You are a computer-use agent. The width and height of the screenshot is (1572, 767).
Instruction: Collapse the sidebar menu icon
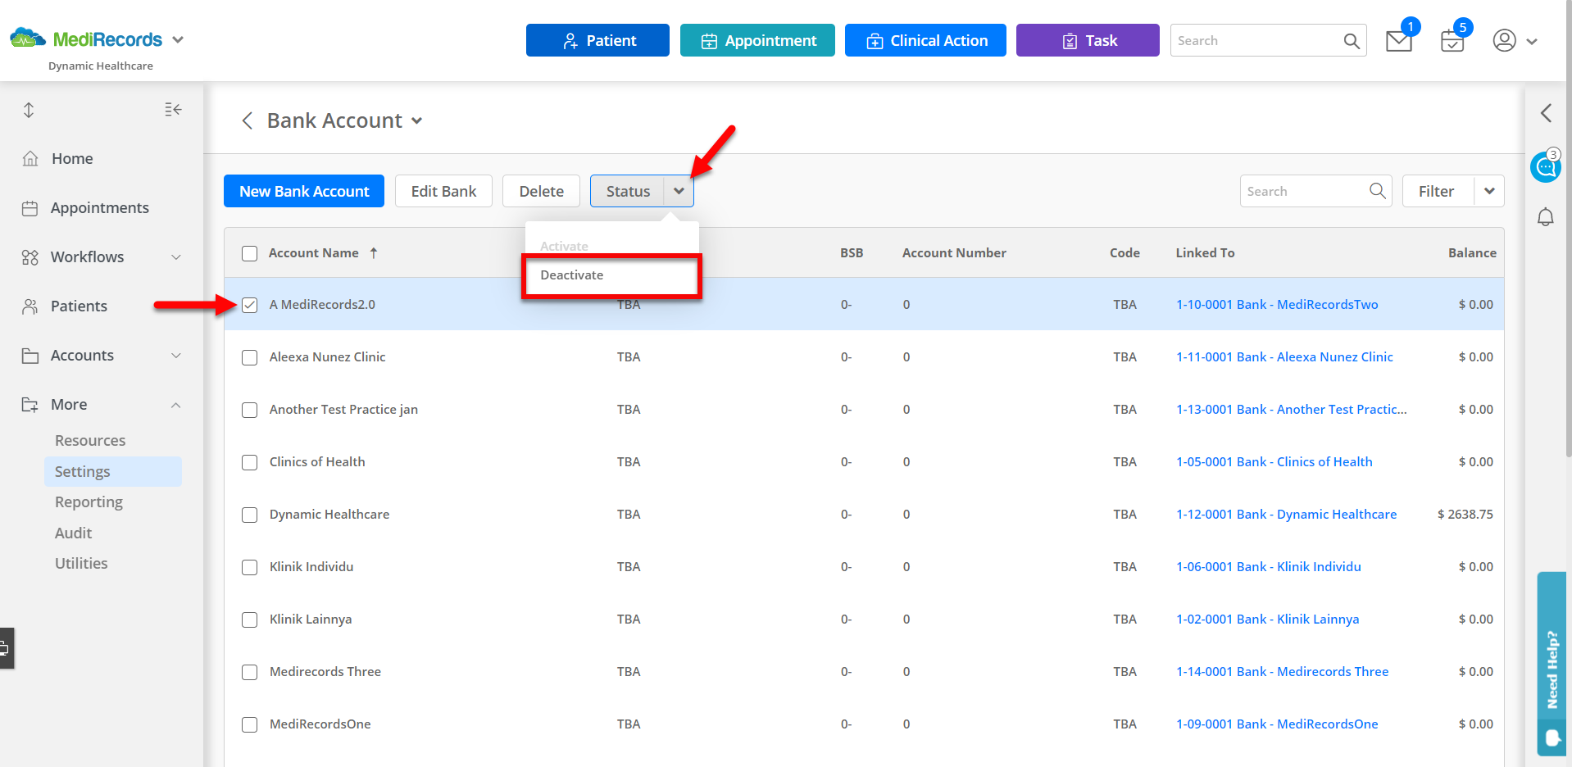coord(173,110)
